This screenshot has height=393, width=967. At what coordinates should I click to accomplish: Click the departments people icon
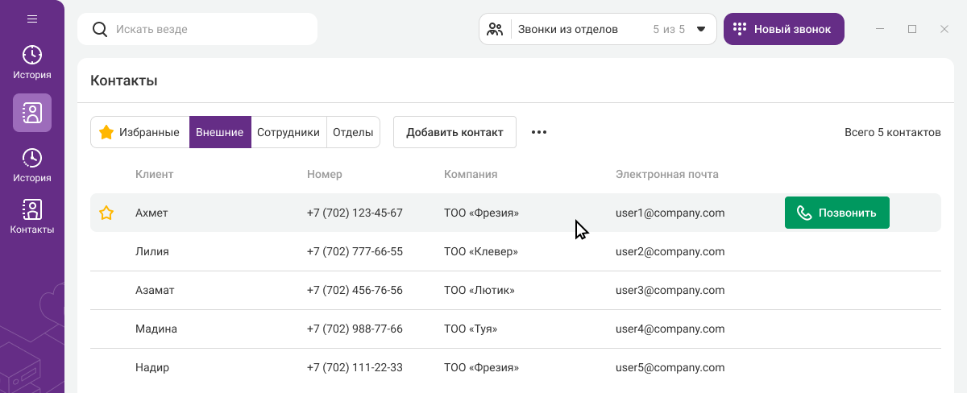click(495, 29)
